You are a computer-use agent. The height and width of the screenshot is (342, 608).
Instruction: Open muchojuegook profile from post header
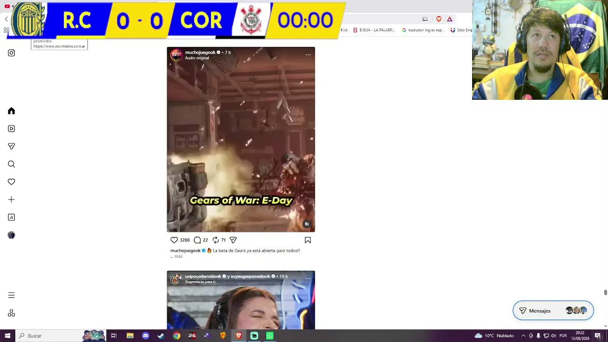point(200,52)
